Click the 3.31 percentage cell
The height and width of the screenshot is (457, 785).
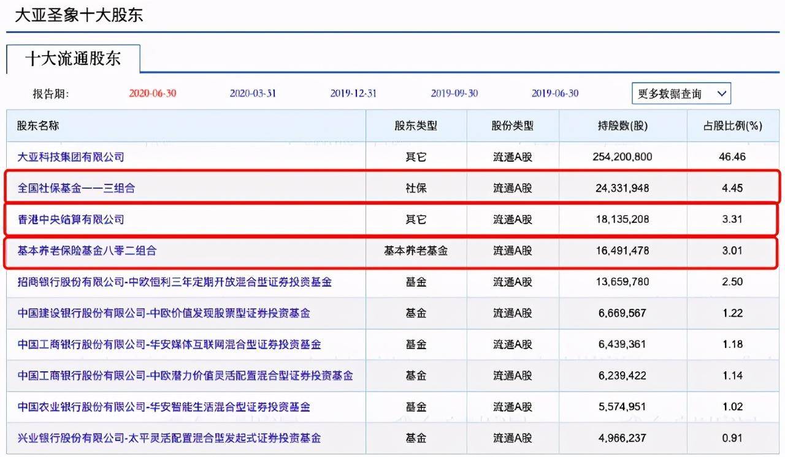[732, 219]
